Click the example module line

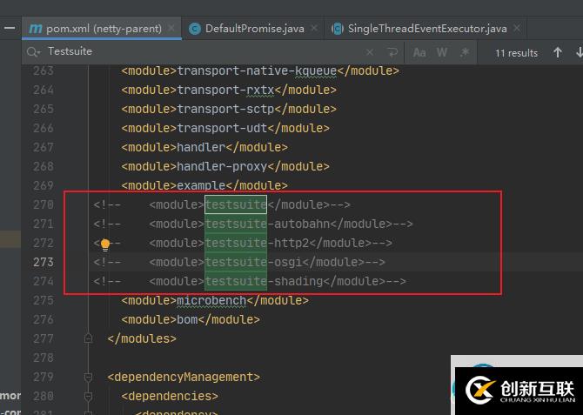click(x=204, y=185)
